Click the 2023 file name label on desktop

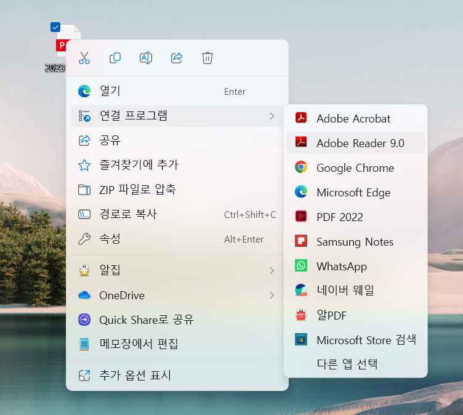(x=55, y=68)
